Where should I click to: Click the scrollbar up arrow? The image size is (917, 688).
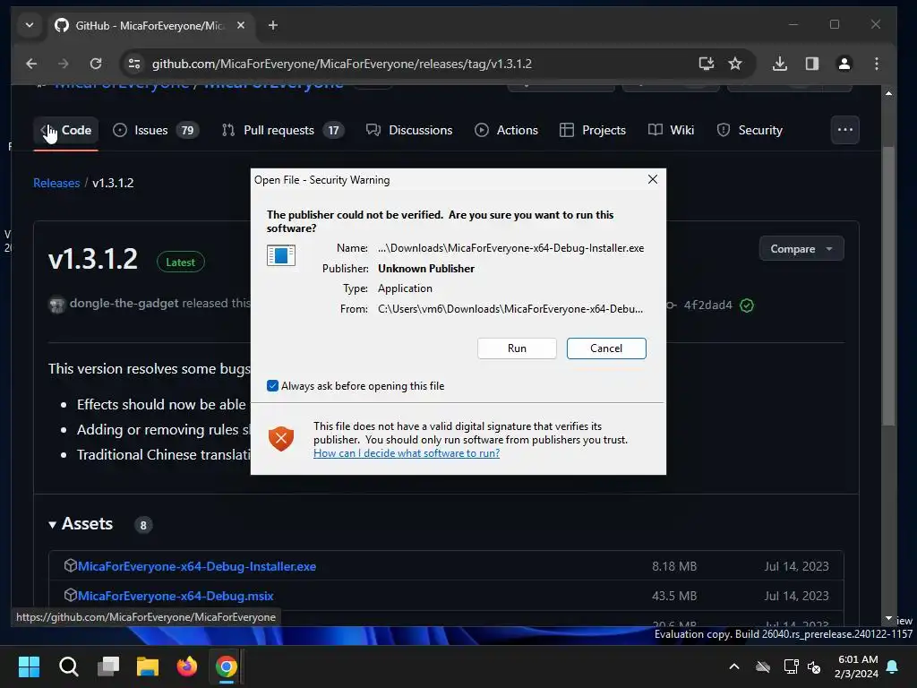point(888,93)
